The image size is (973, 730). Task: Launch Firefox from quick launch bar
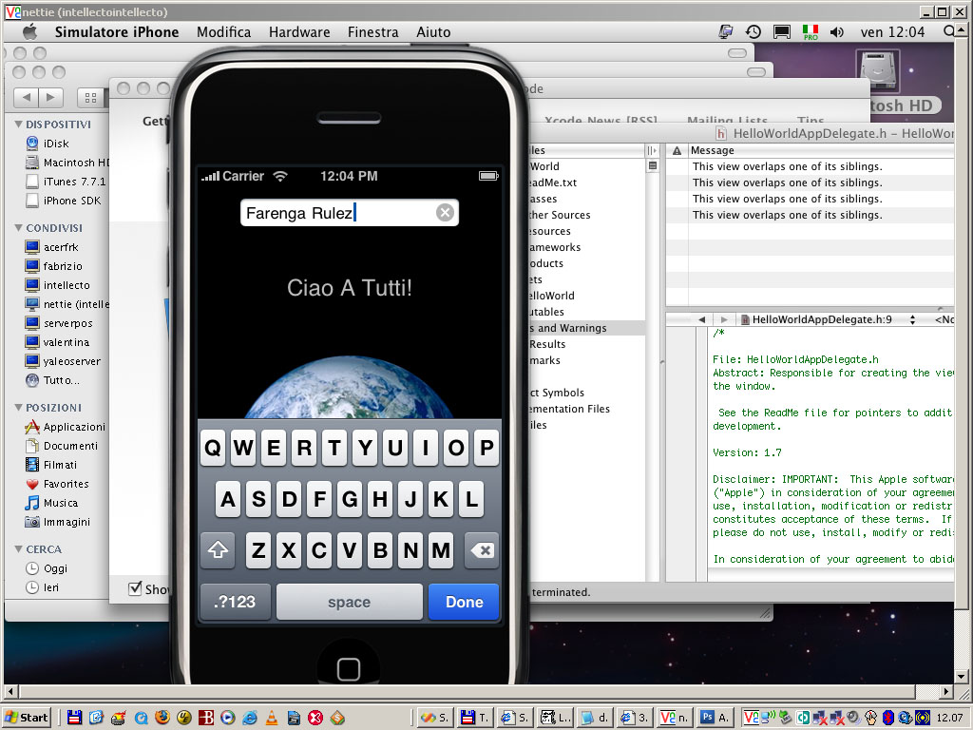point(162,718)
